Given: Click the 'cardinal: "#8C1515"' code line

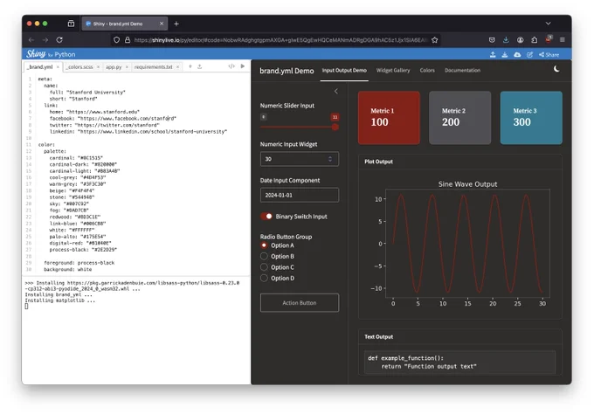Looking at the screenshot, I should pyautogui.click(x=76, y=158).
